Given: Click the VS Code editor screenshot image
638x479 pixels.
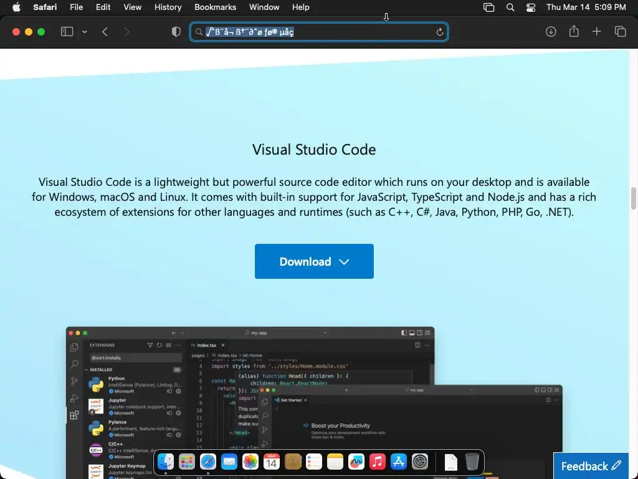Looking at the screenshot, I should point(314,402).
